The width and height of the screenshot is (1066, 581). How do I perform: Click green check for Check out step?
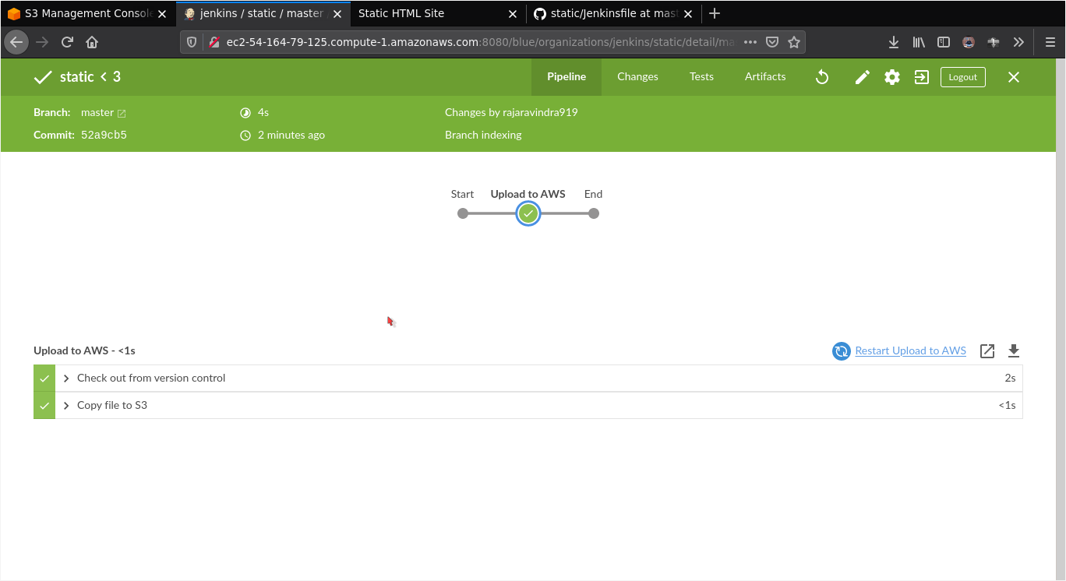(x=44, y=379)
